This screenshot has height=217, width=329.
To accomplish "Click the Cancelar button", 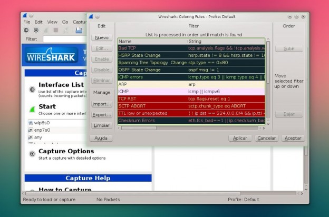I will [266, 138].
